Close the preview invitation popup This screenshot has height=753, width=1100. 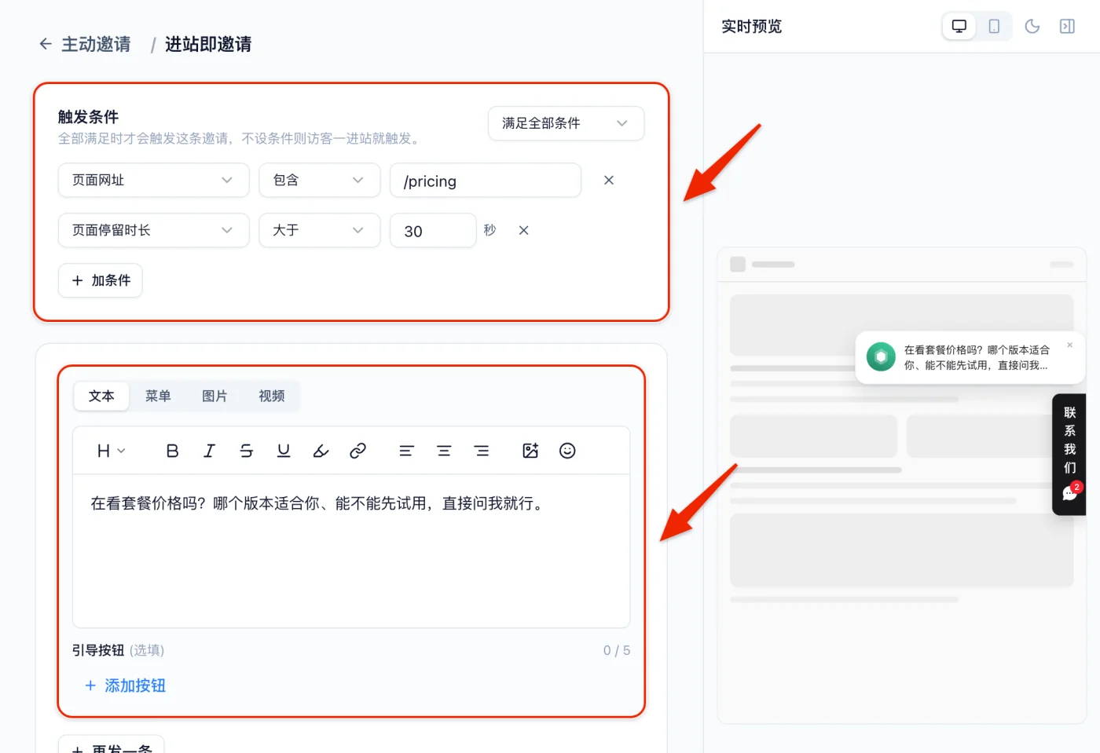tap(1069, 345)
